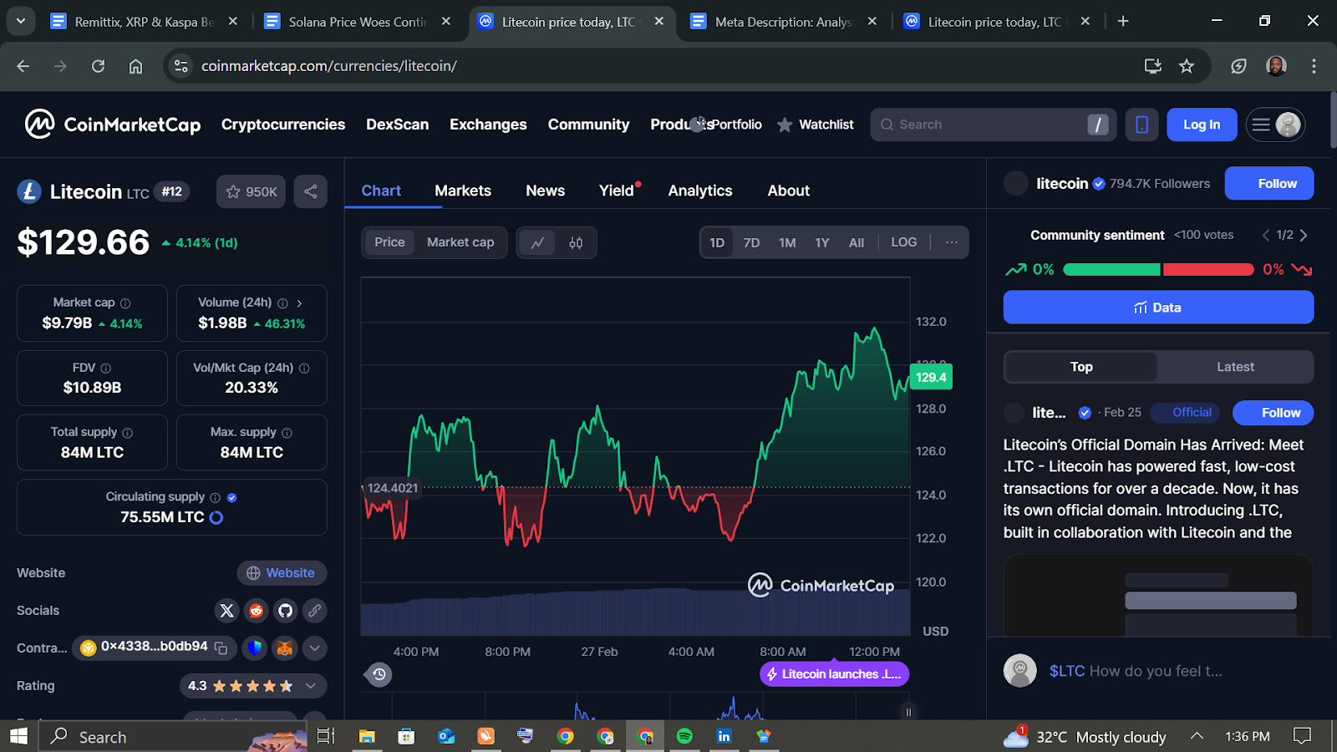The width and height of the screenshot is (1337, 752).
Task: Open Outlook from the taskbar
Action: pyautogui.click(x=446, y=736)
